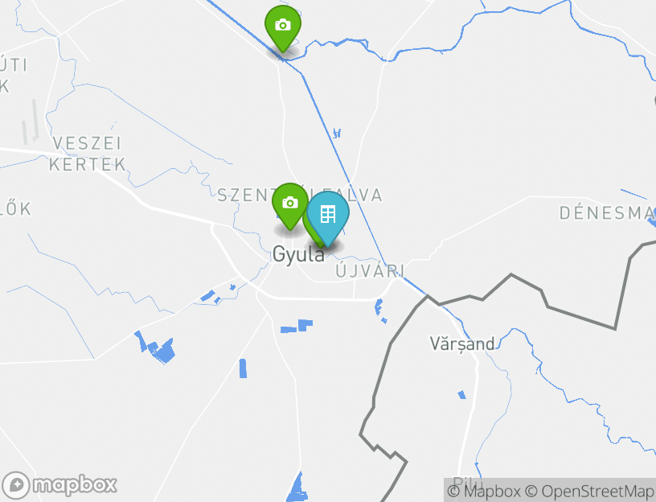
Task: Click the VESZEI KERTEK district label
Action: pyautogui.click(x=88, y=154)
